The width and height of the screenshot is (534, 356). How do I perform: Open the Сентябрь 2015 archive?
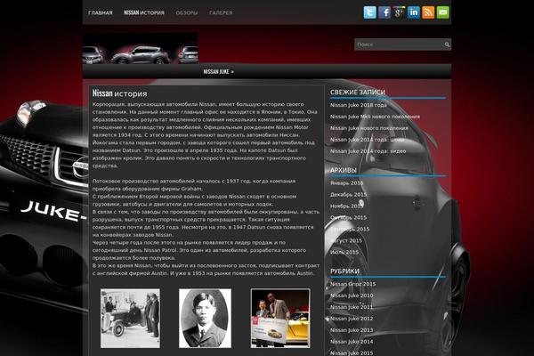350,230
